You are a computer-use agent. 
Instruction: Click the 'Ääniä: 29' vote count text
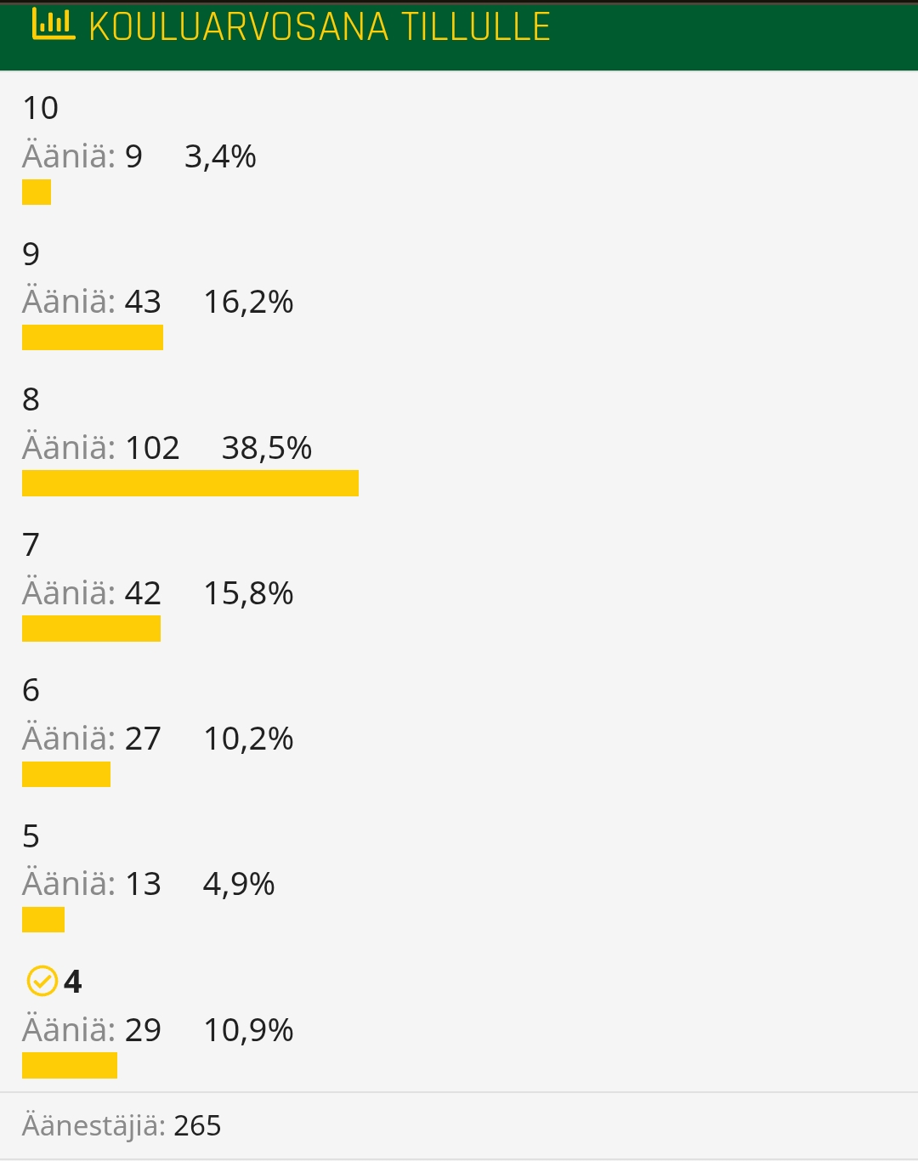(x=92, y=1030)
